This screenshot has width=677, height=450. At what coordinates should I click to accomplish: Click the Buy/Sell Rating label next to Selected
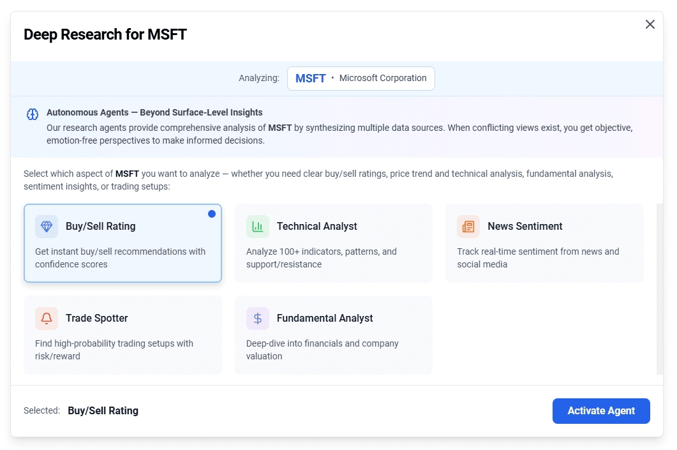tap(103, 411)
